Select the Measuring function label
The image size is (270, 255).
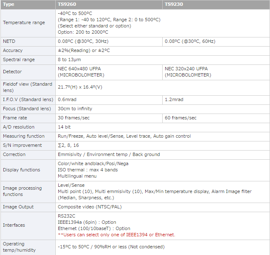tap(24, 136)
